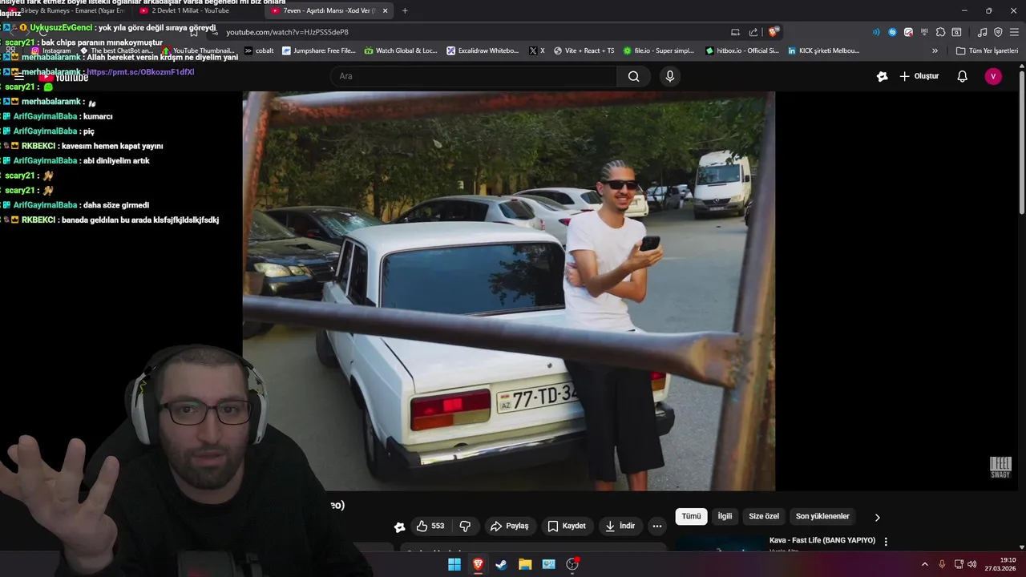Click the cast/install icon in address bar
Image resolution: width=1026 pixels, height=577 pixels.
pos(735,32)
